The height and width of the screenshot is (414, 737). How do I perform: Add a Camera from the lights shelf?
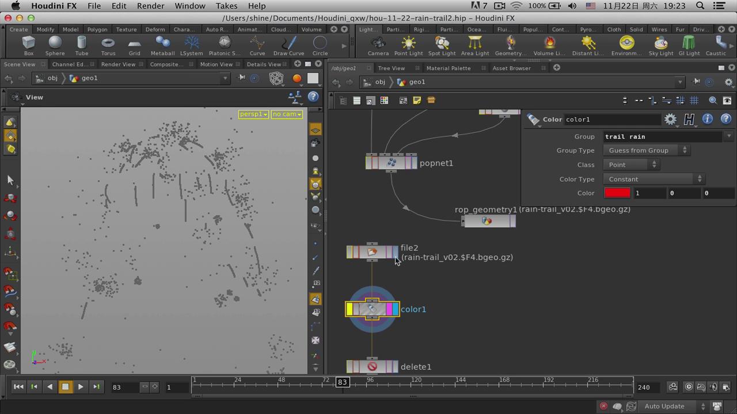(x=378, y=45)
